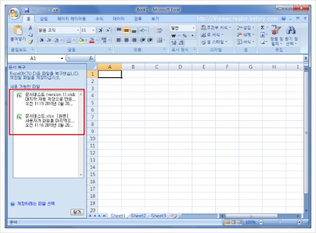Select column C header

(x=157, y=67)
